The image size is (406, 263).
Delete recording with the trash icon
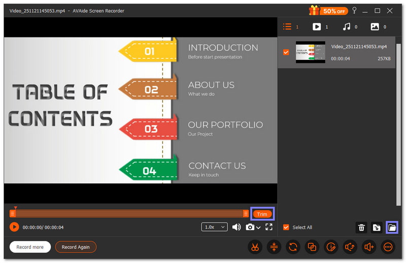coord(361,228)
